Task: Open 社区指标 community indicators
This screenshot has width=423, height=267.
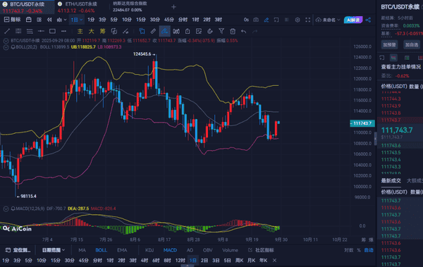Action: point(261,250)
